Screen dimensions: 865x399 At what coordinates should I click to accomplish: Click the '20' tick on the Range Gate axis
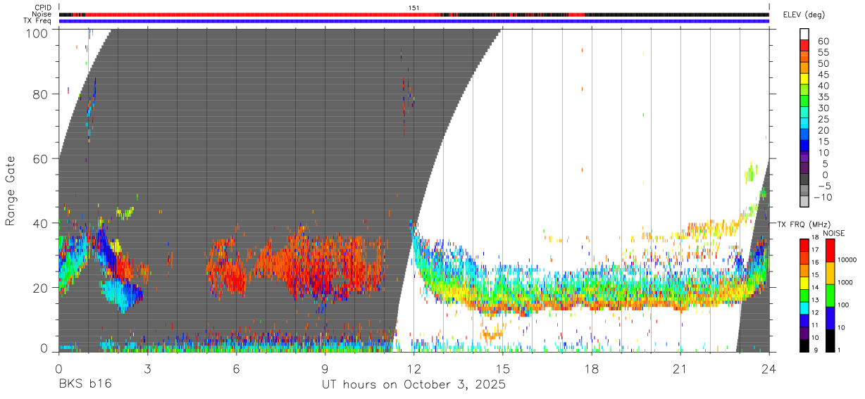point(42,287)
